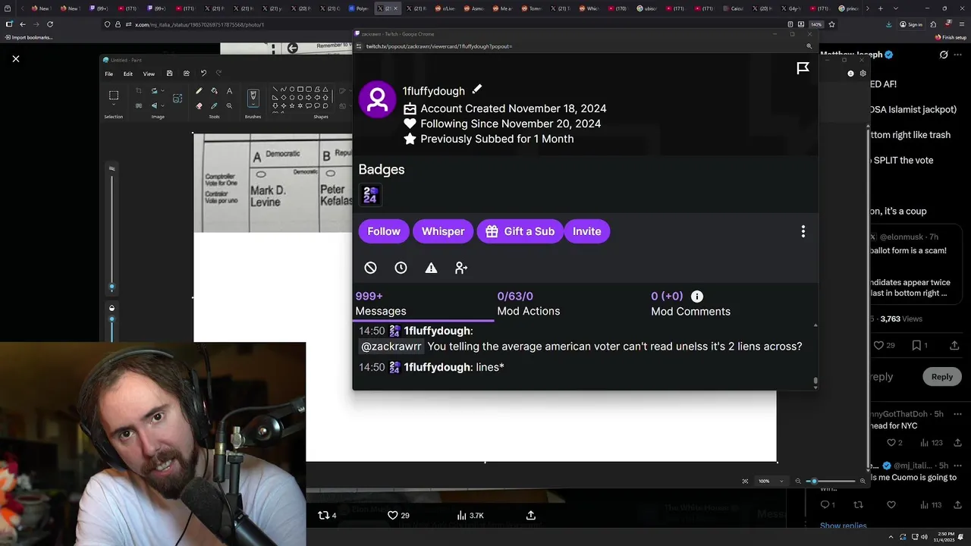Select the line shape in Paint

(x=275, y=89)
